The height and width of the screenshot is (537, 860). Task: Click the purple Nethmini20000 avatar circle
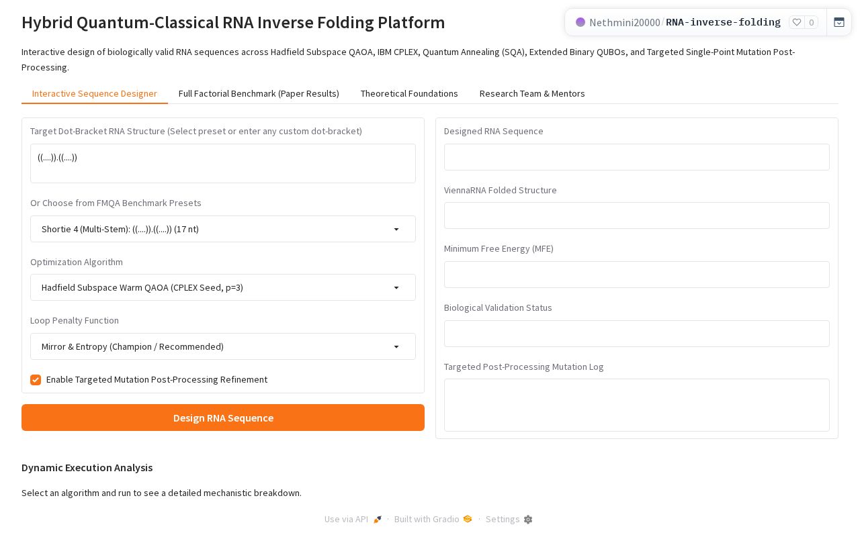[580, 22]
